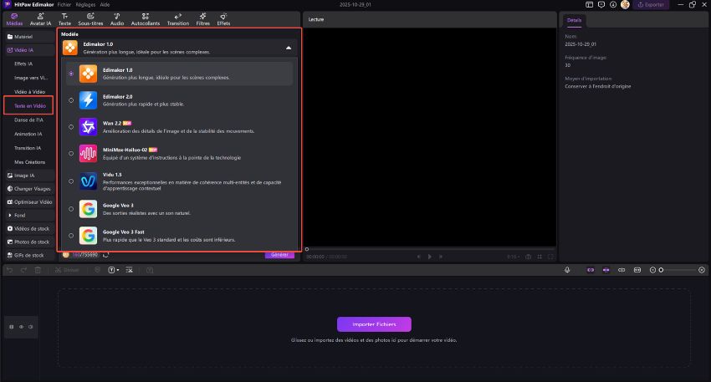Image resolution: width=711 pixels, height=382 pixels.
Task: Toggle the second purple magnet snapping icon
Action: tap(606, 270)
